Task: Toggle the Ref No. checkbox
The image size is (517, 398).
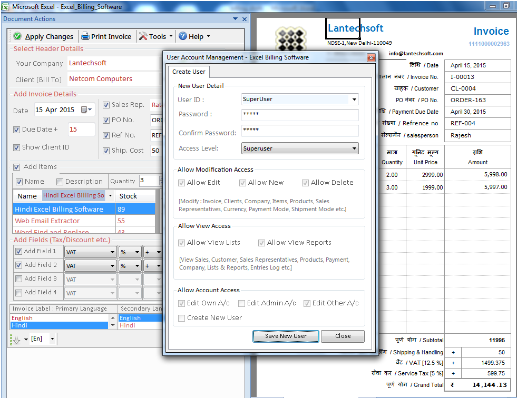Action: 106,135
